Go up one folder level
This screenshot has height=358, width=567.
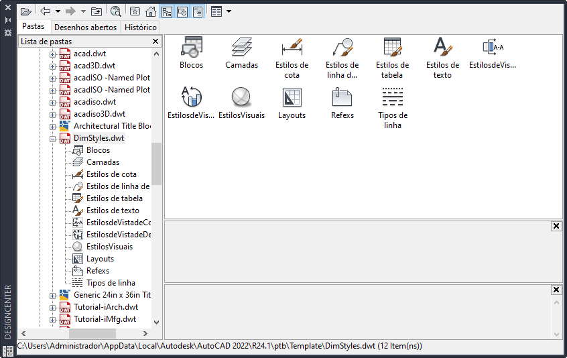point(97,11)
